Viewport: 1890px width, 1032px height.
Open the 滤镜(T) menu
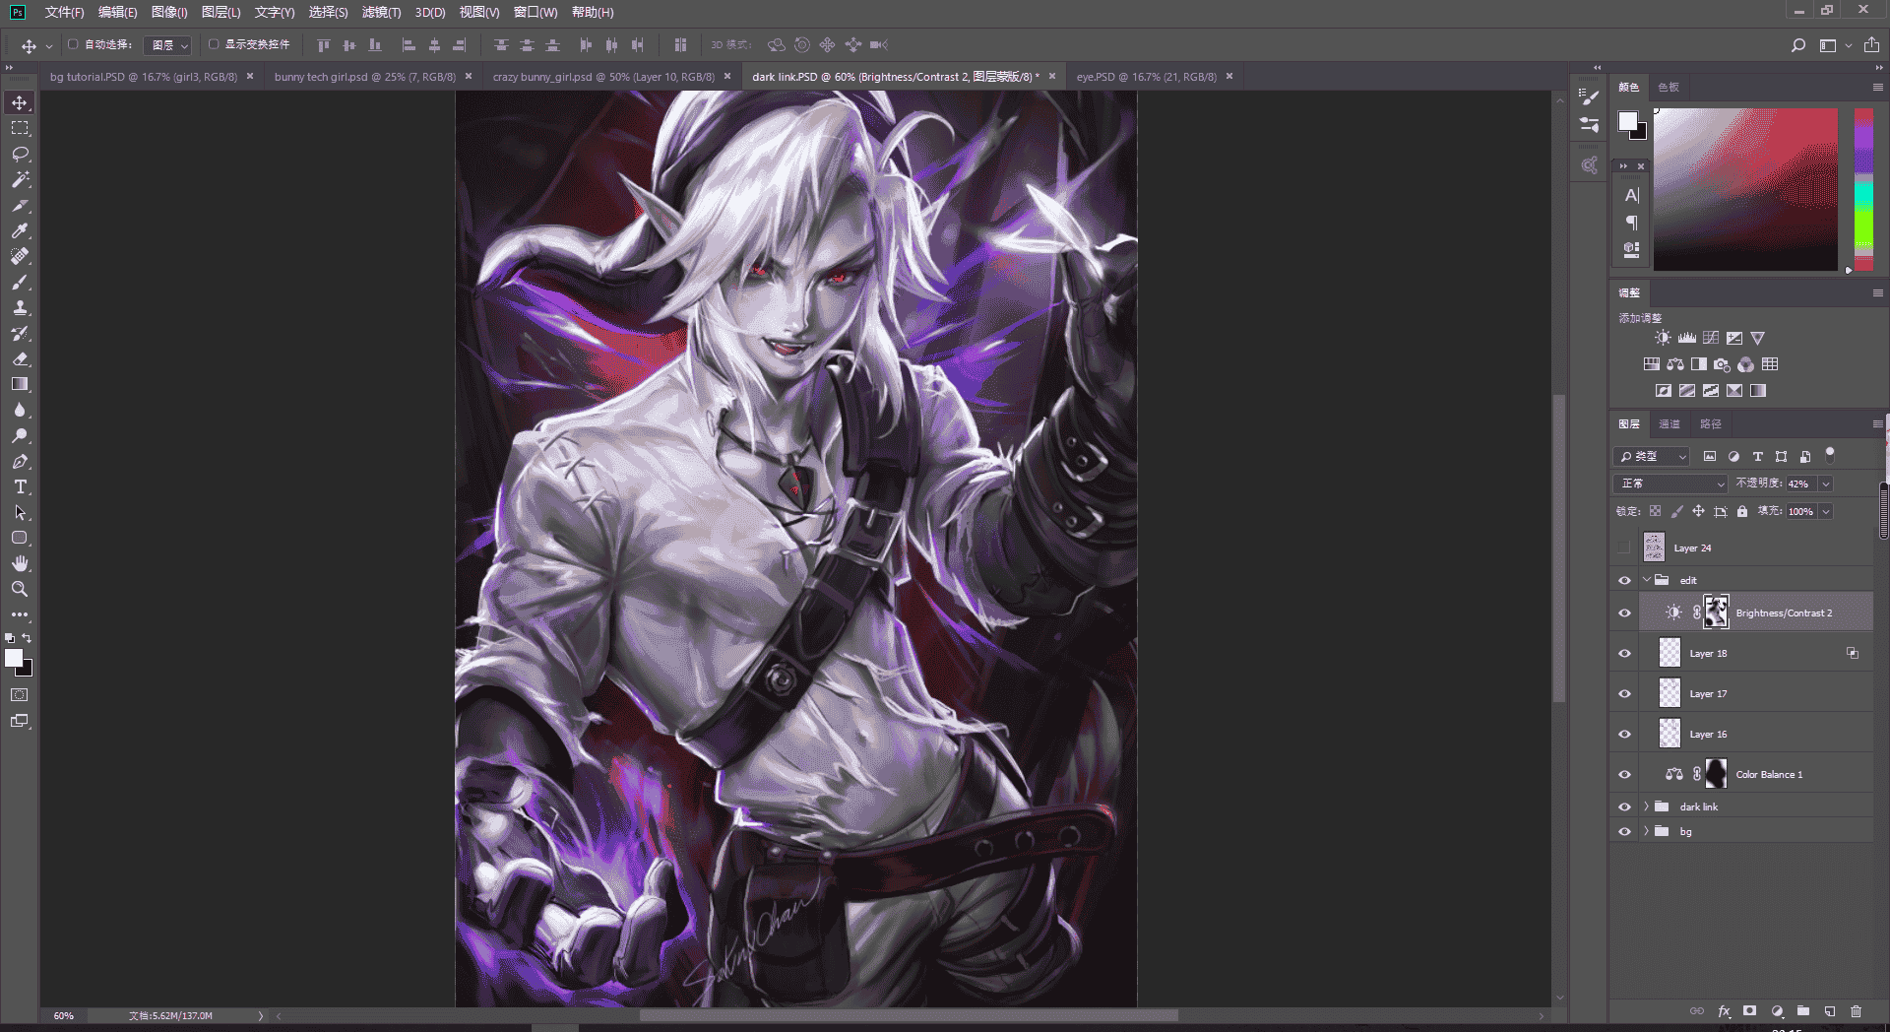click(381, 12)
